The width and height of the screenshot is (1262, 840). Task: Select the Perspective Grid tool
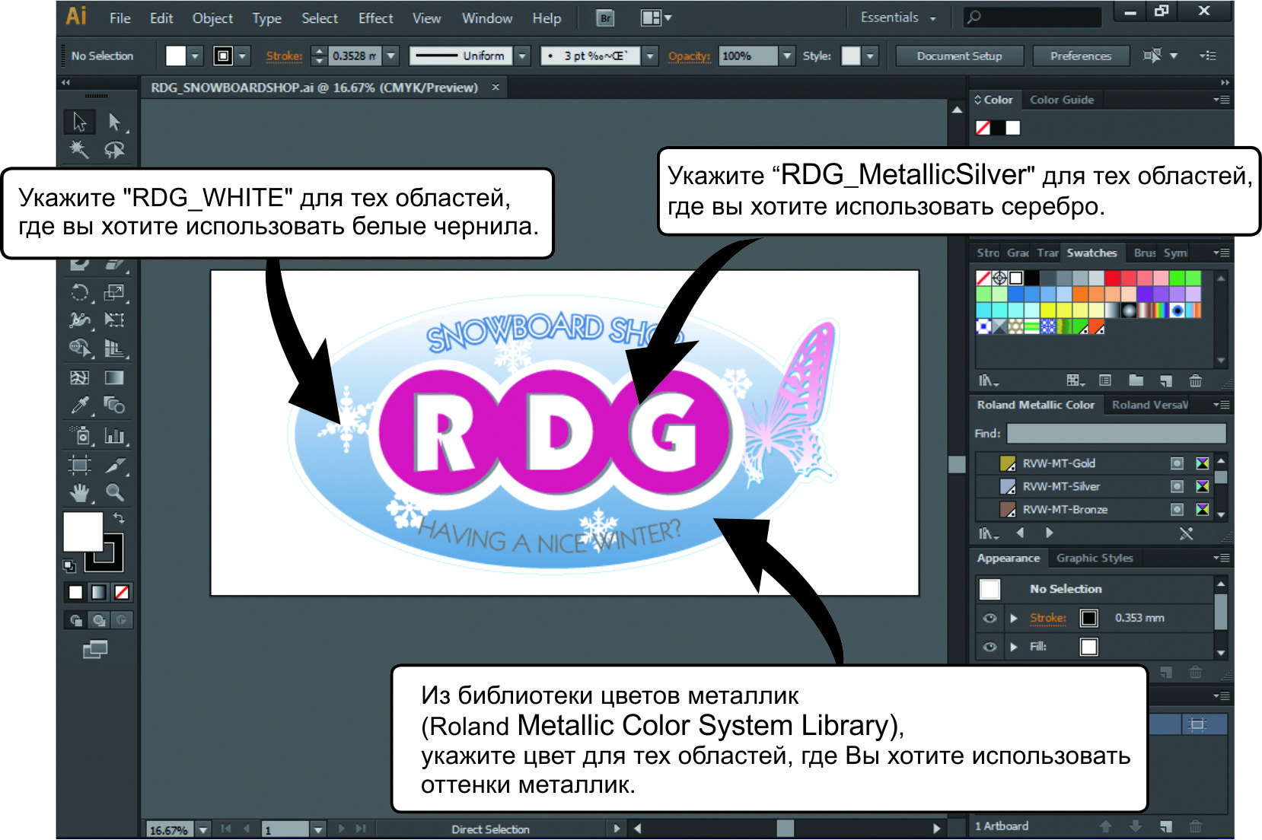click(114, 348)
